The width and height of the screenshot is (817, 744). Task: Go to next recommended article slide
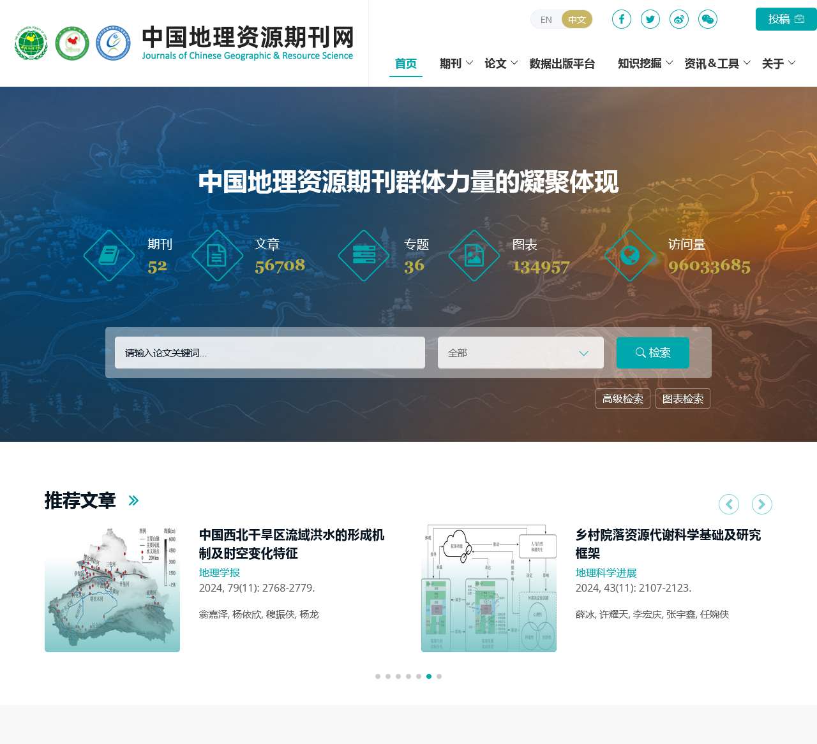[762, 504]
